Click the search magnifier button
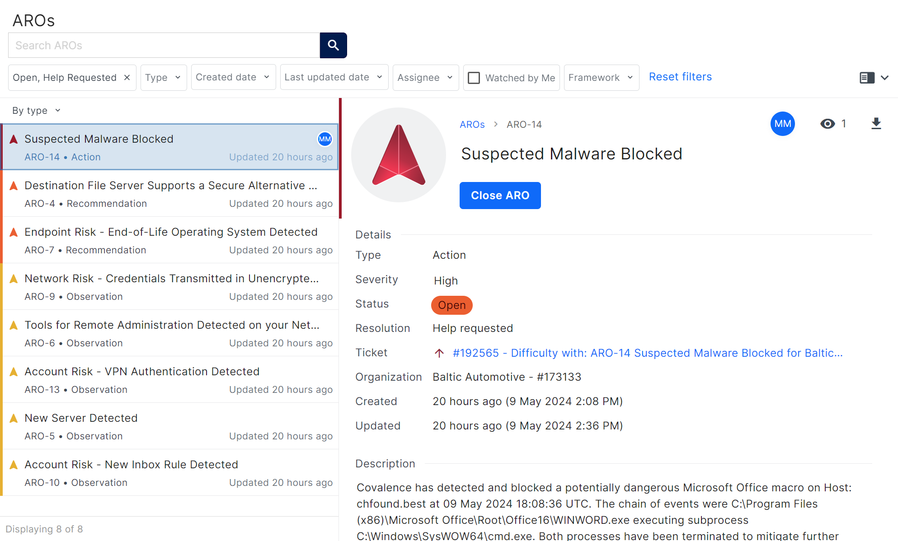The image size is (898, 541). [333, 45]
